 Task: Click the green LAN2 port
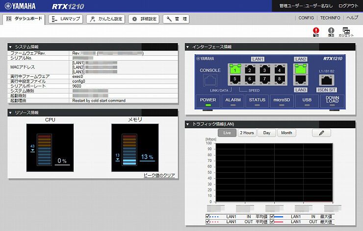tap(301, 69)
